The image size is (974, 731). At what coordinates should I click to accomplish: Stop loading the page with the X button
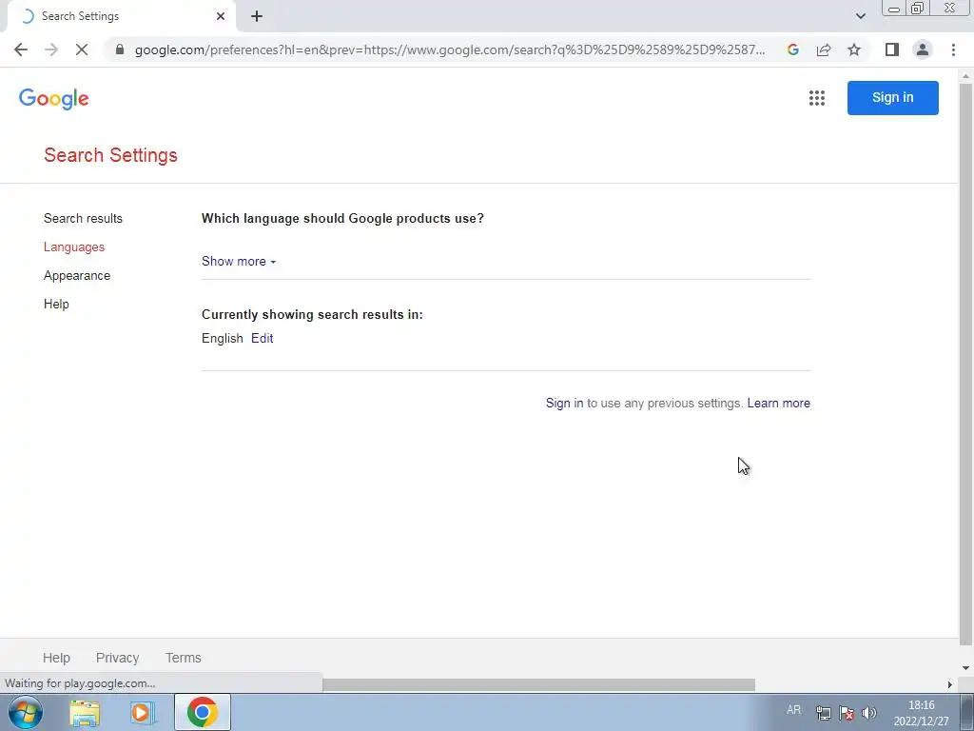point(82,49)
